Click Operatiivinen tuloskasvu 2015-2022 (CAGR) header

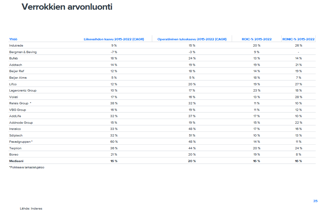pos(192,39)
